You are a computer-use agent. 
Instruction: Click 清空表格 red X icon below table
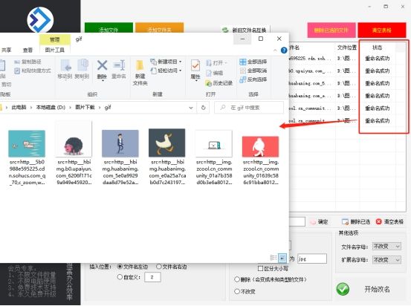pyautogui.click(x=378, y=221)
